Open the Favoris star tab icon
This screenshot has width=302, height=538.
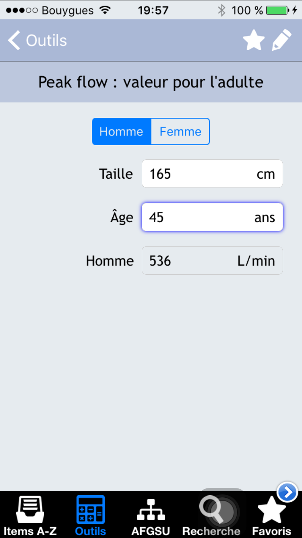click(x=272, y=510)
